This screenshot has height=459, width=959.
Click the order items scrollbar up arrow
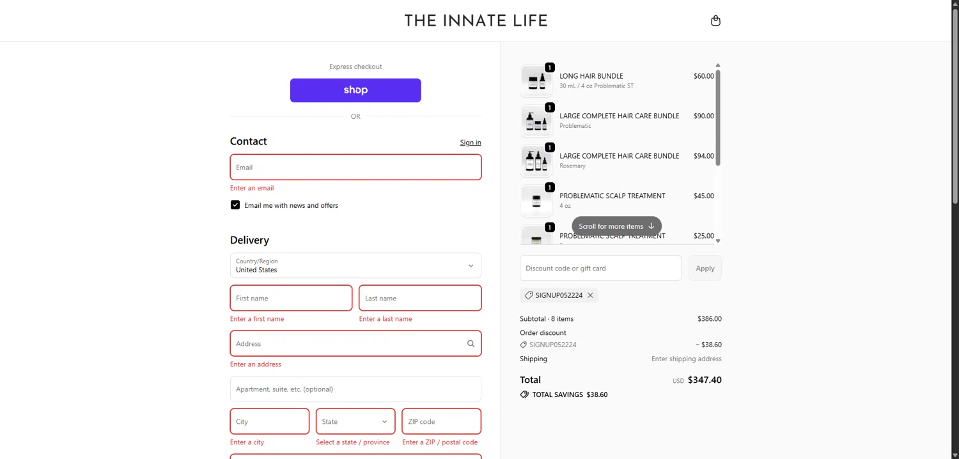(x=718, y=65)
